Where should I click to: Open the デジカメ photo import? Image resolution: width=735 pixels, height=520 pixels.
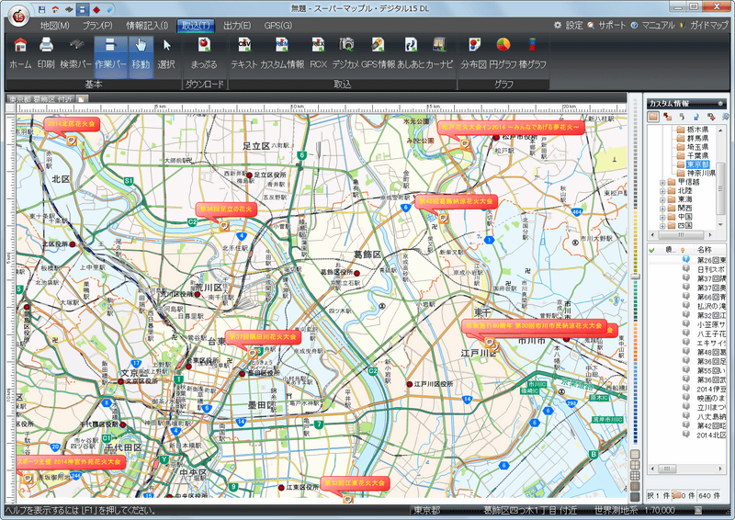pos(346,53)
